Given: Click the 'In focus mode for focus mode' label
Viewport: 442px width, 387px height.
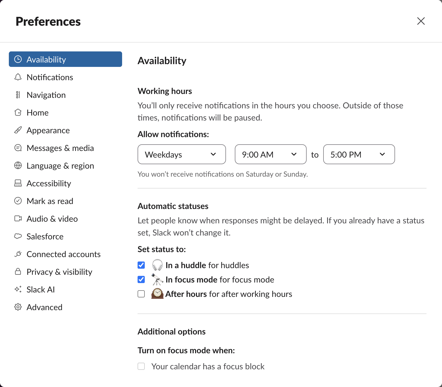Looking at the screenshot, I should [x=220, y=279].
